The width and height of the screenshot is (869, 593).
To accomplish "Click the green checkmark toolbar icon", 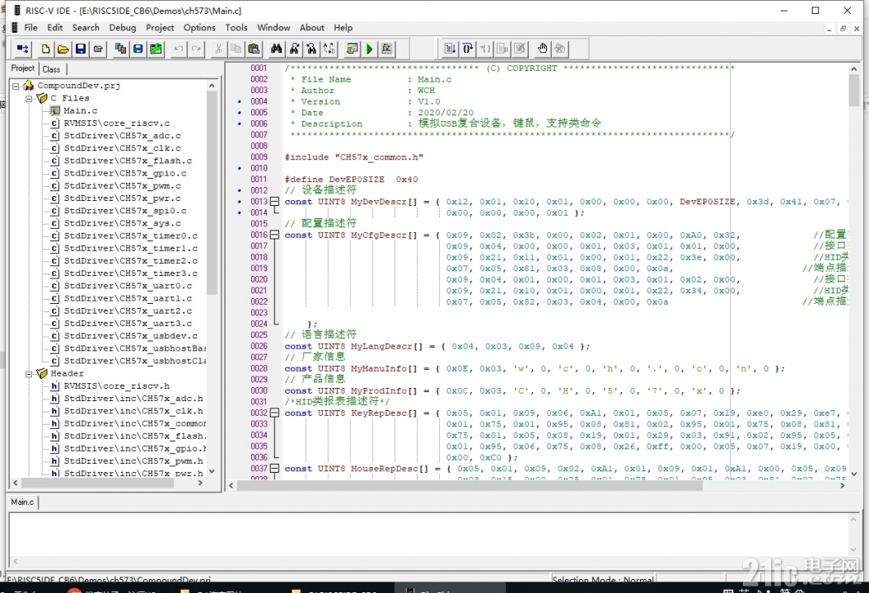I will [x=156, y=49].
